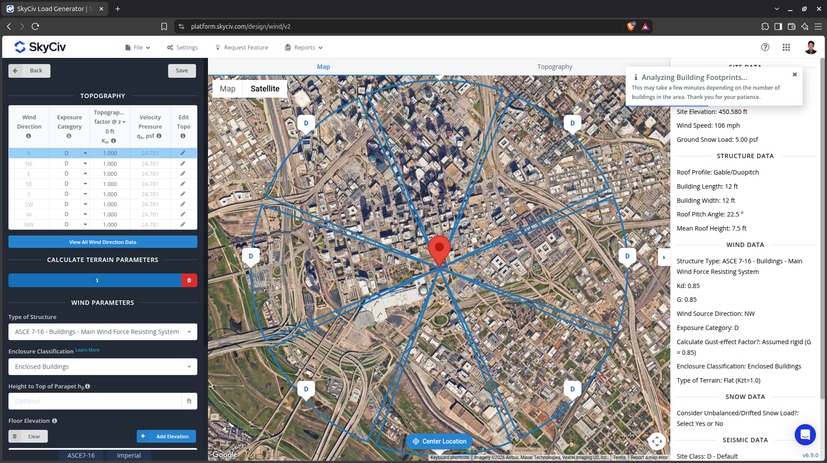The image size is (827, 463).
Task: Click the Floor Elevation info icon
Action: coord(54,421)
